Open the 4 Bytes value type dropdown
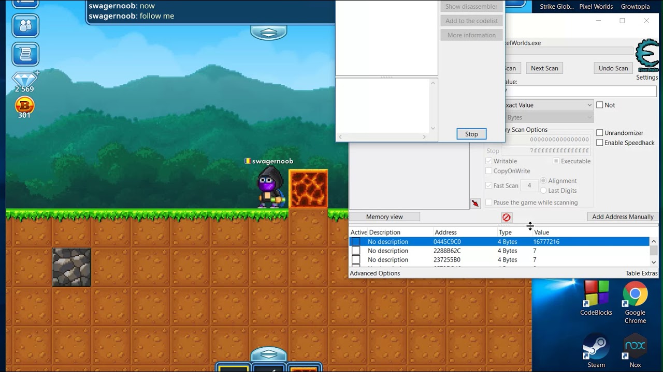This screenshot has height=372, width=663. click(x=549, y=117)
